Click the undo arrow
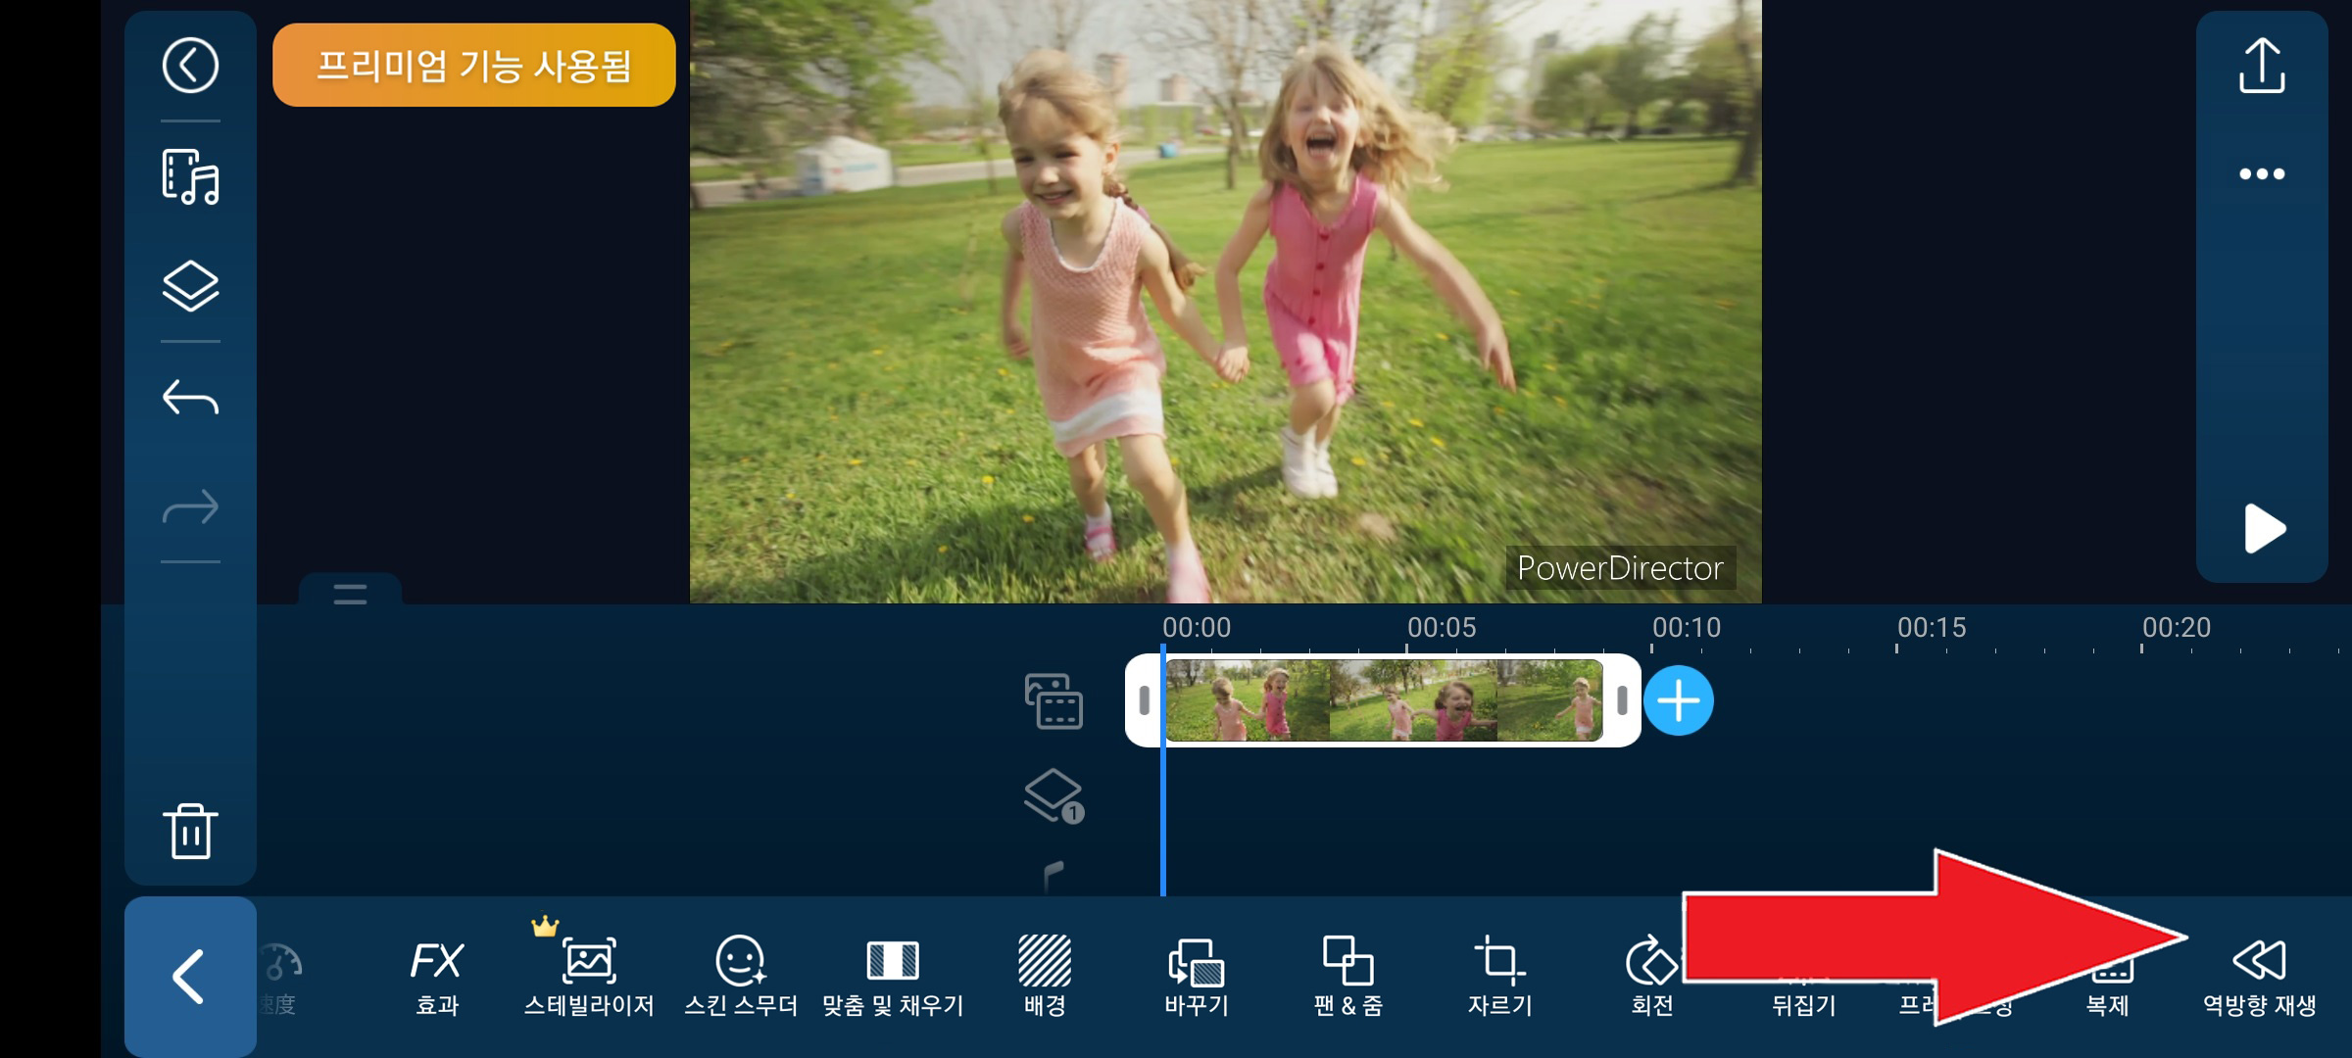 190,398
